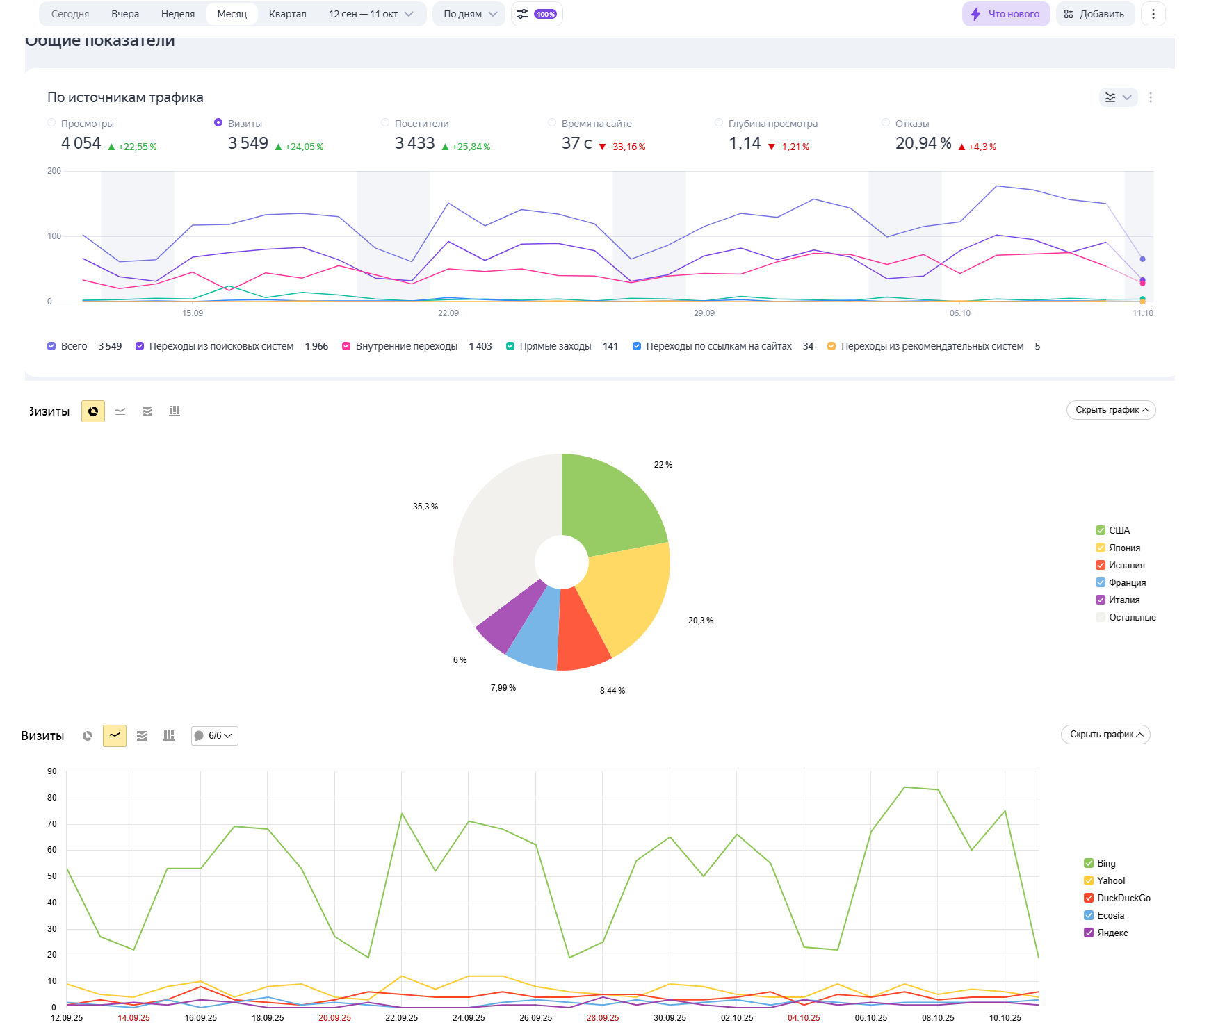
Task: Switch to the Неделя period tab
Action: pyautogui.click(x=178, y=14)
